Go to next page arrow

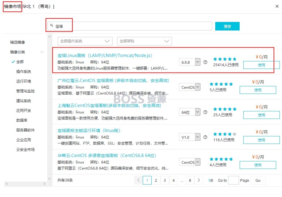(x=199, y=180)
